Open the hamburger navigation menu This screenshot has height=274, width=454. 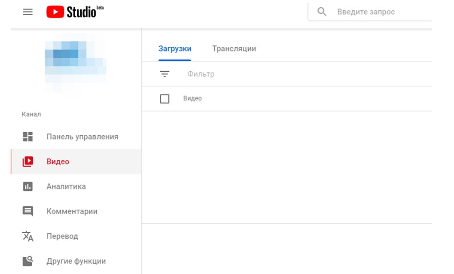(x=28, y=12)
